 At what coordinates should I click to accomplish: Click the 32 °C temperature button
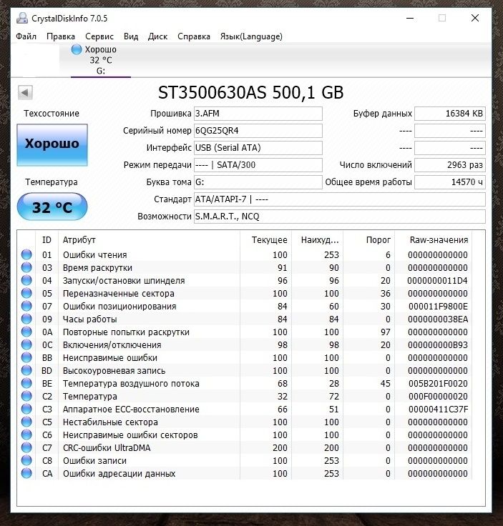point(52,207)
